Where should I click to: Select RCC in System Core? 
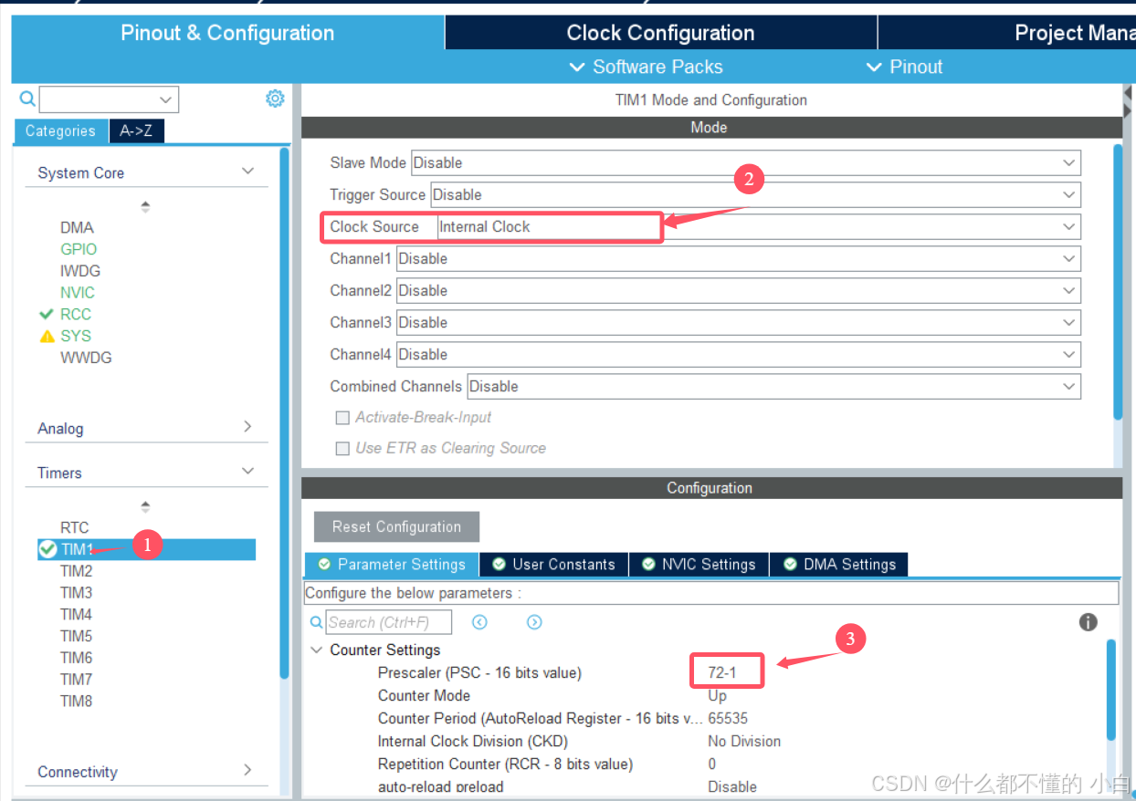76,314
